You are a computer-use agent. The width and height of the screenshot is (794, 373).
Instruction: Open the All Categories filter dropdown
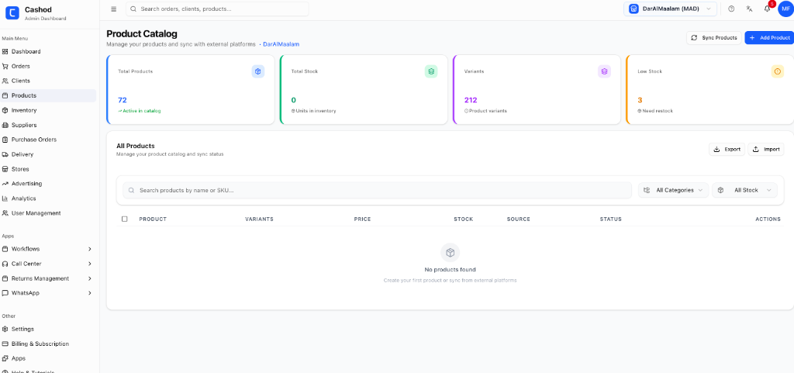point(673,190)
